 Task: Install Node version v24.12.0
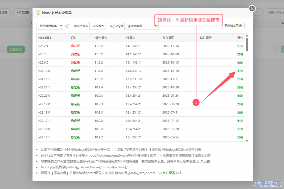coord(240,71)
